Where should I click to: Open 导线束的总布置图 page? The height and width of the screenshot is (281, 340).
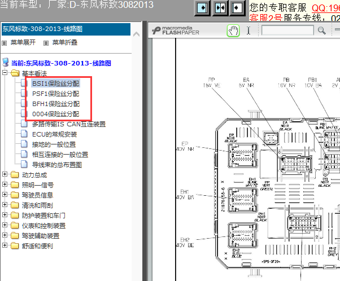pos(57,165)
